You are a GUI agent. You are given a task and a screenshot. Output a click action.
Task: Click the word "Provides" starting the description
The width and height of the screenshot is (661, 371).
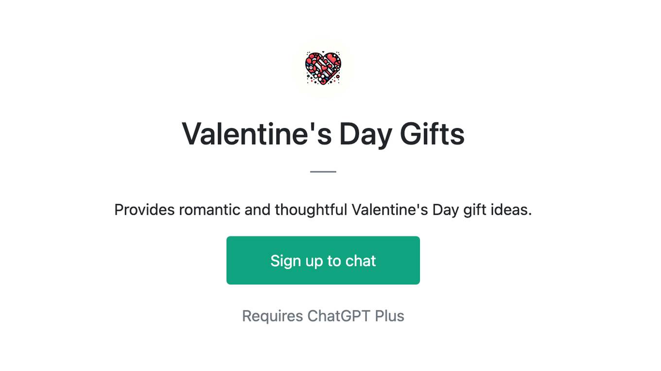coord(144,210)
